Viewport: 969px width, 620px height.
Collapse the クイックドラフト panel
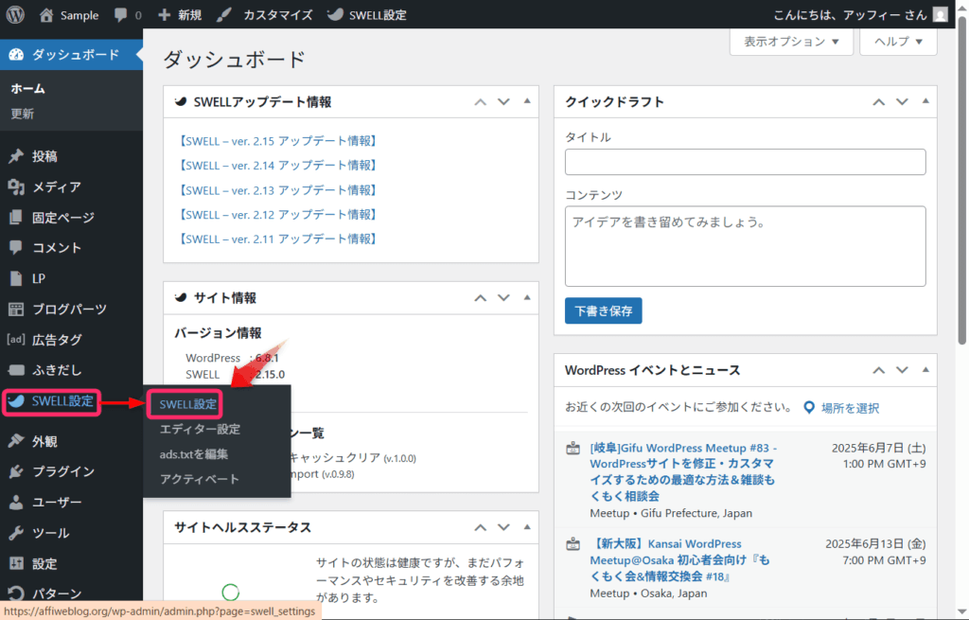pyautogui.click(x=925, y=100)
